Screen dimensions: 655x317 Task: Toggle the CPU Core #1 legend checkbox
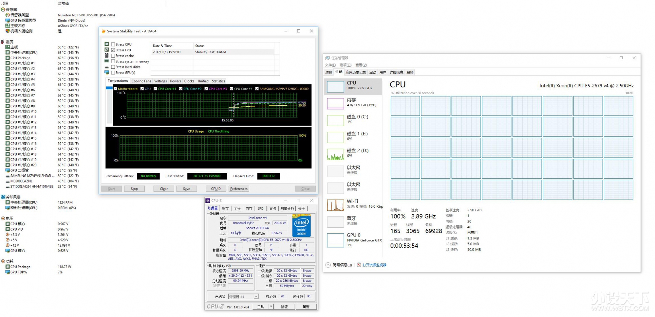click(156, 89)
